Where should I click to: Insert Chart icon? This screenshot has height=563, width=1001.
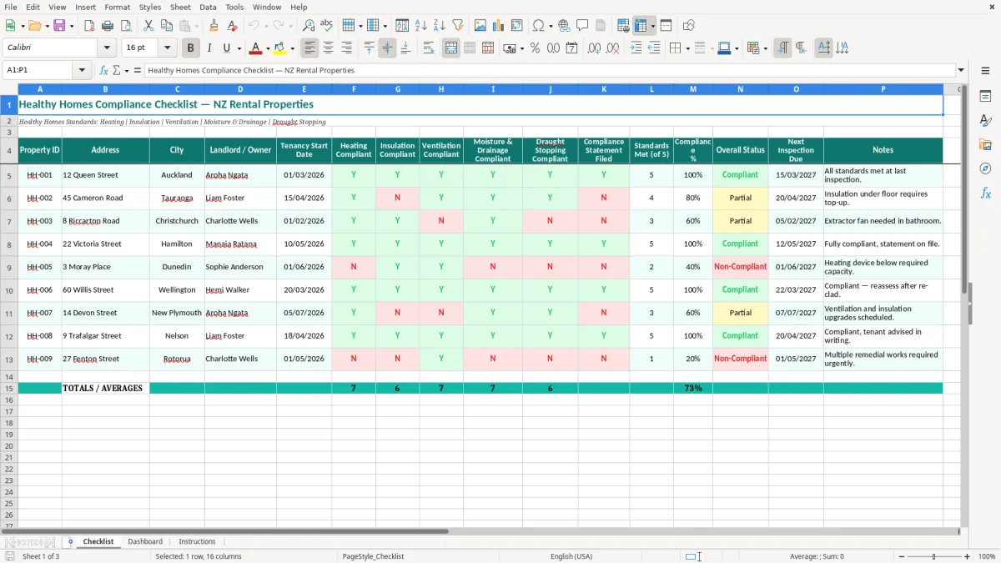[499, 26]
